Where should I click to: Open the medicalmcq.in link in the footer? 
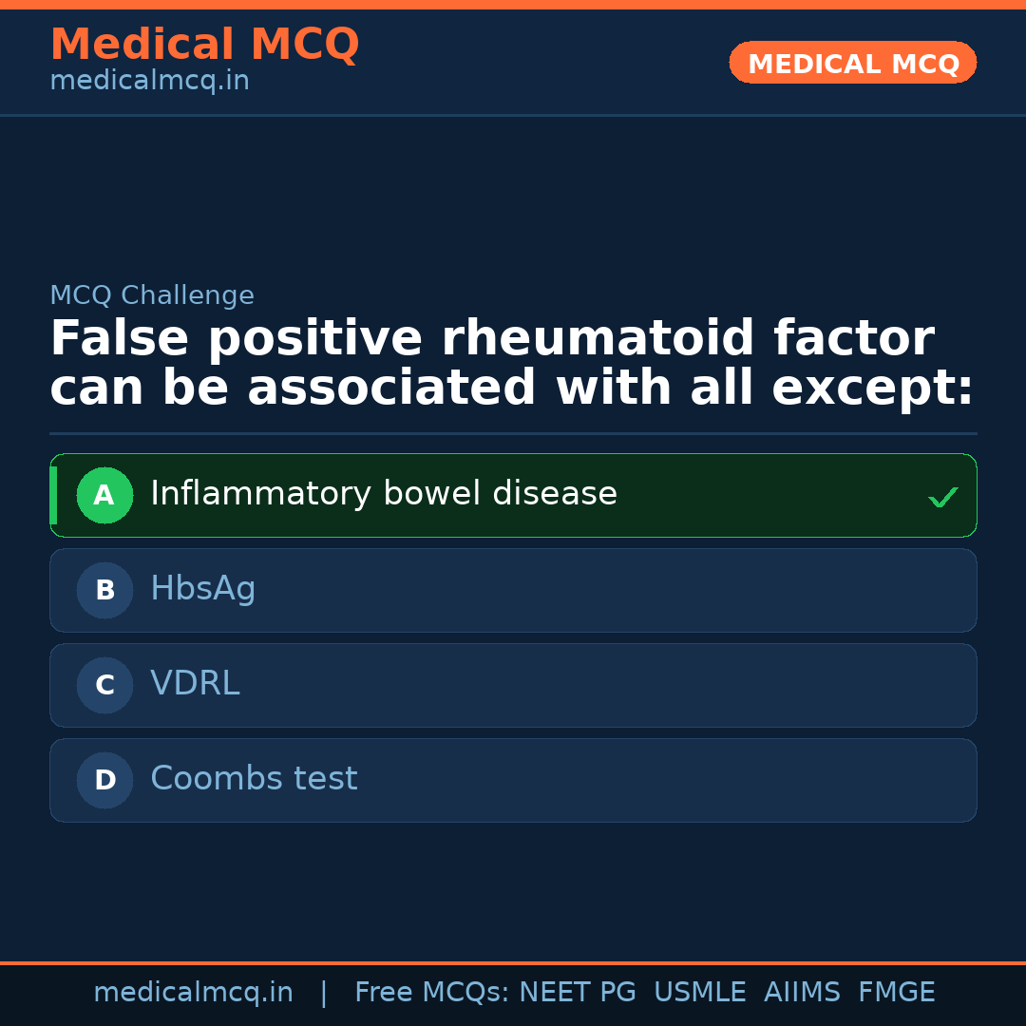pyautogui.click(x=193, y=993)
